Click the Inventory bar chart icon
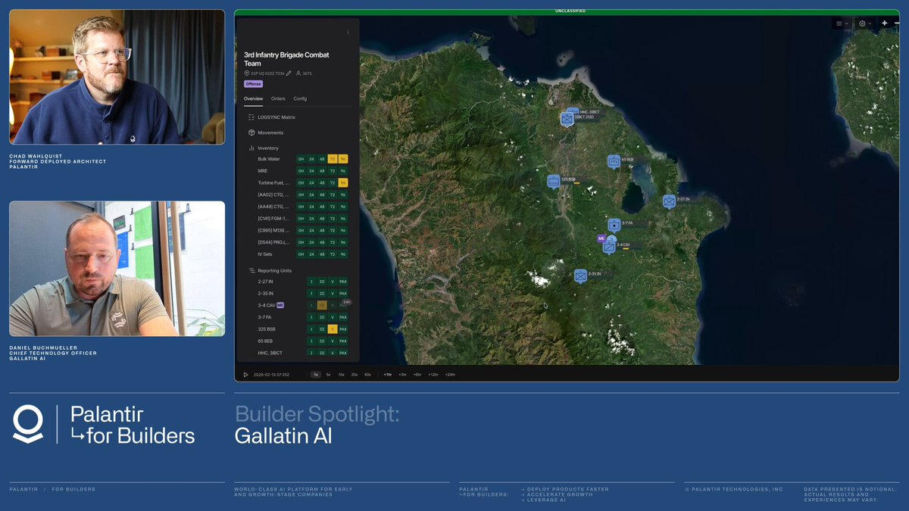This screenshot has height=511, width=909. 251,148
